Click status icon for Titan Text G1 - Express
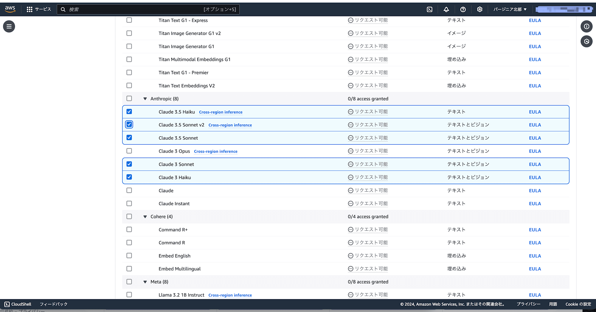Viewport: 596px width, 312px height. coord(351,20)
